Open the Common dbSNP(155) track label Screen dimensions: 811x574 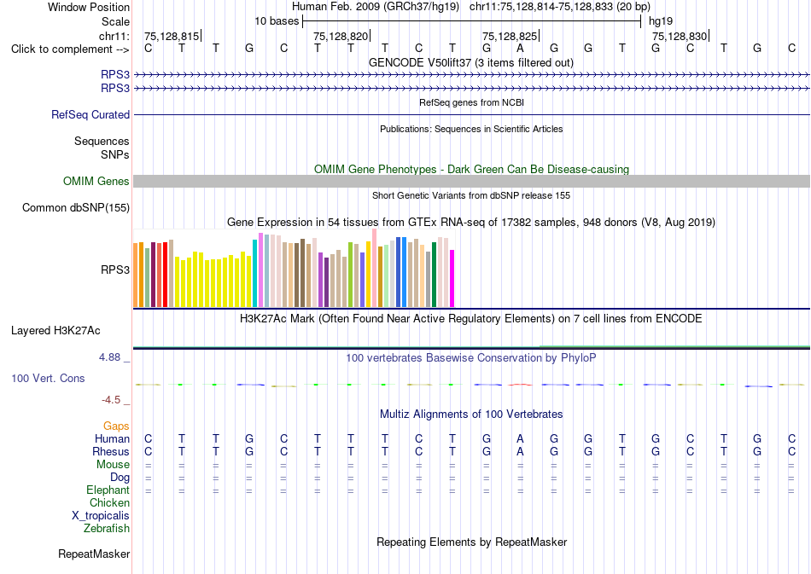(x=75, y=208)
